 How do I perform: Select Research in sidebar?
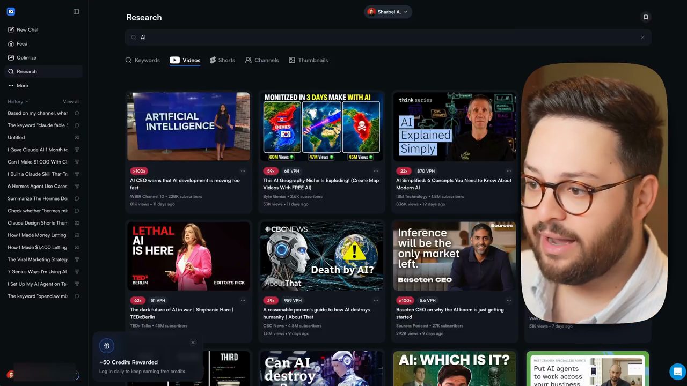(x=43, y=71)
